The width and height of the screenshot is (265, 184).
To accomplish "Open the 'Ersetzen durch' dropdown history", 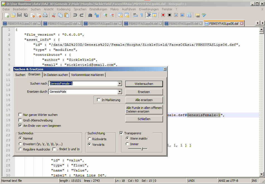I will pyautogui.click(x=120, y=92).
